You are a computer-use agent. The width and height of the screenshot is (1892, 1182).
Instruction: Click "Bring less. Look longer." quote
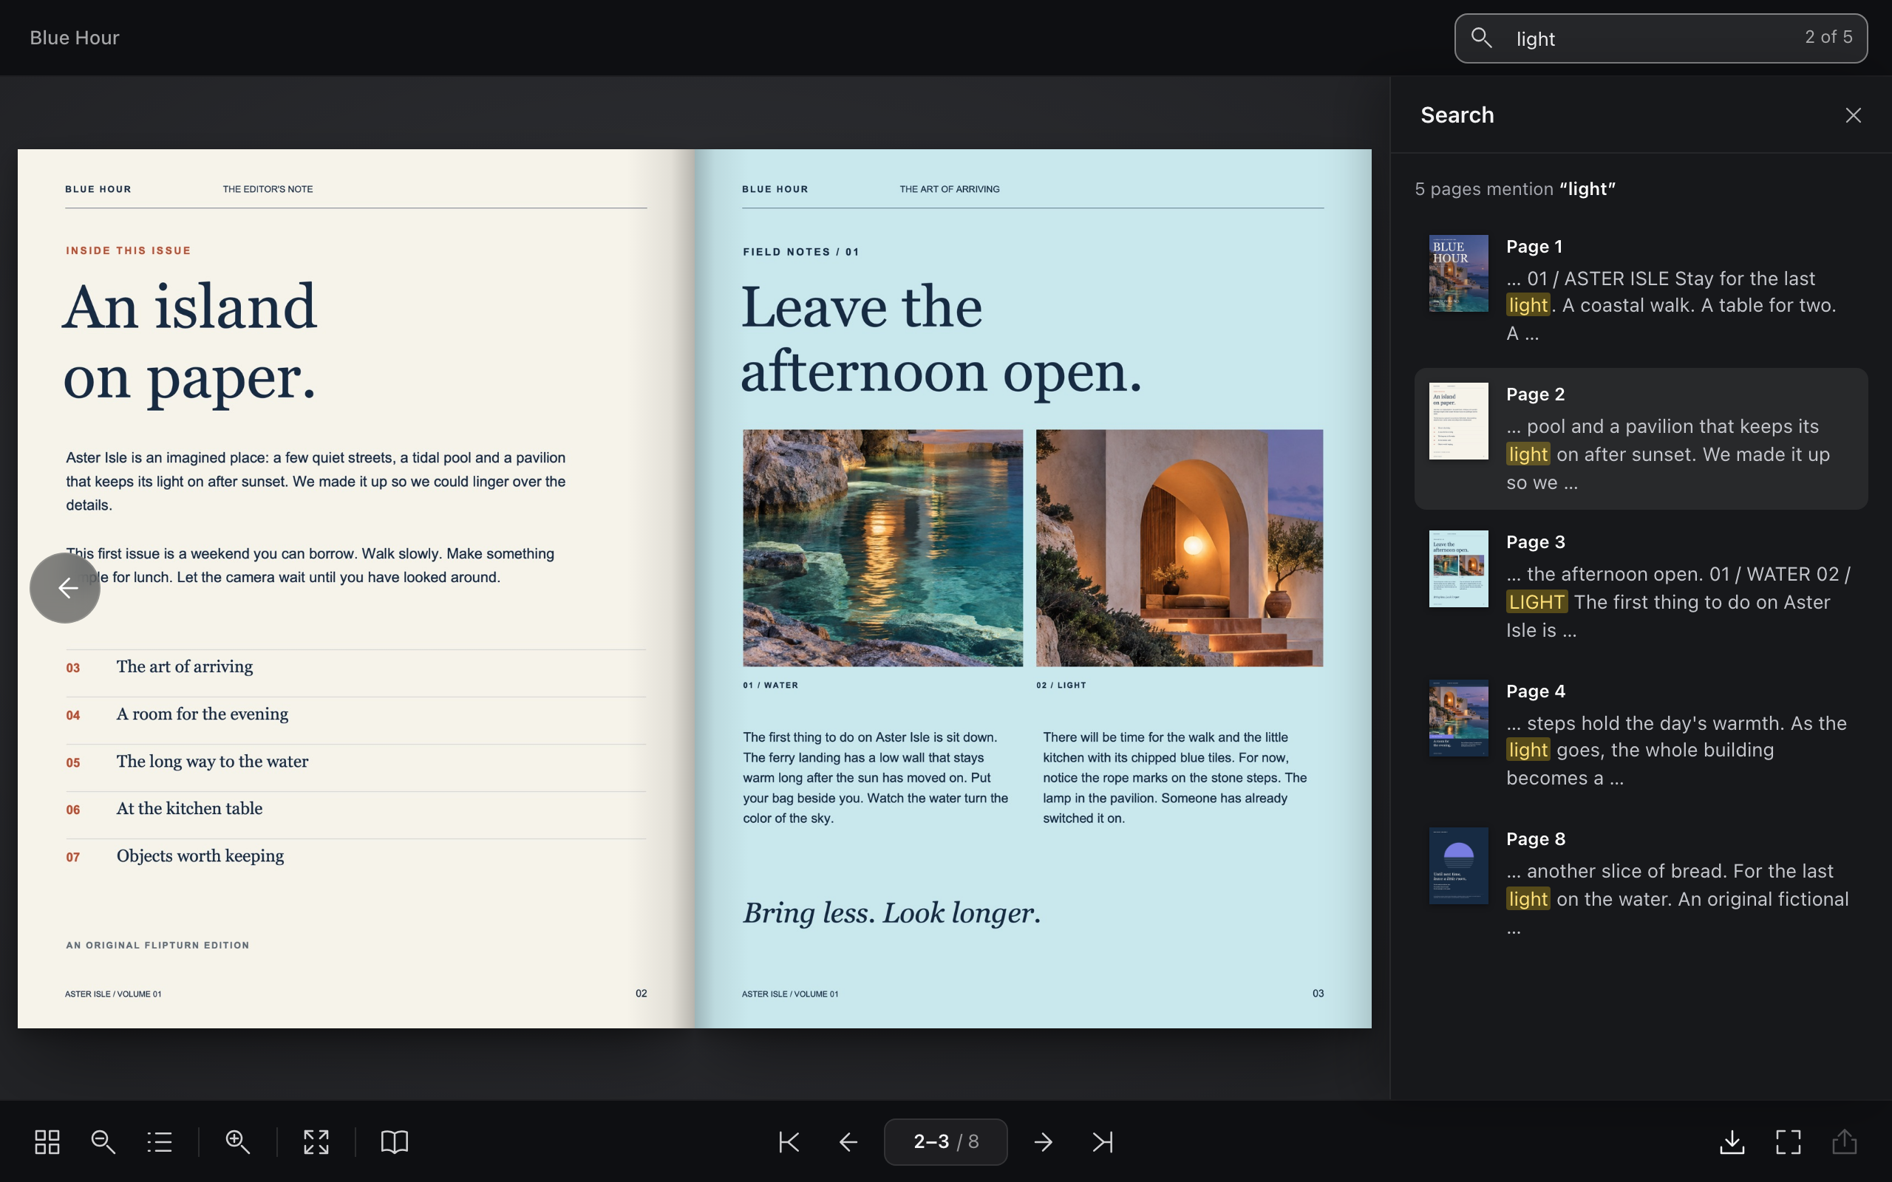(892, 913)
